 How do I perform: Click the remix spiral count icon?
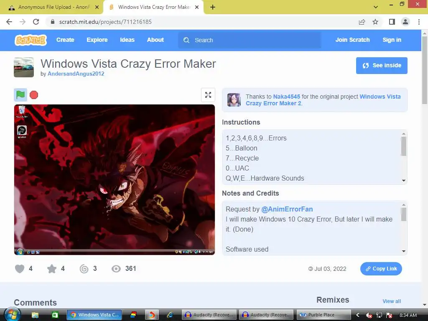pyautogui.click(x=84, y=269)
